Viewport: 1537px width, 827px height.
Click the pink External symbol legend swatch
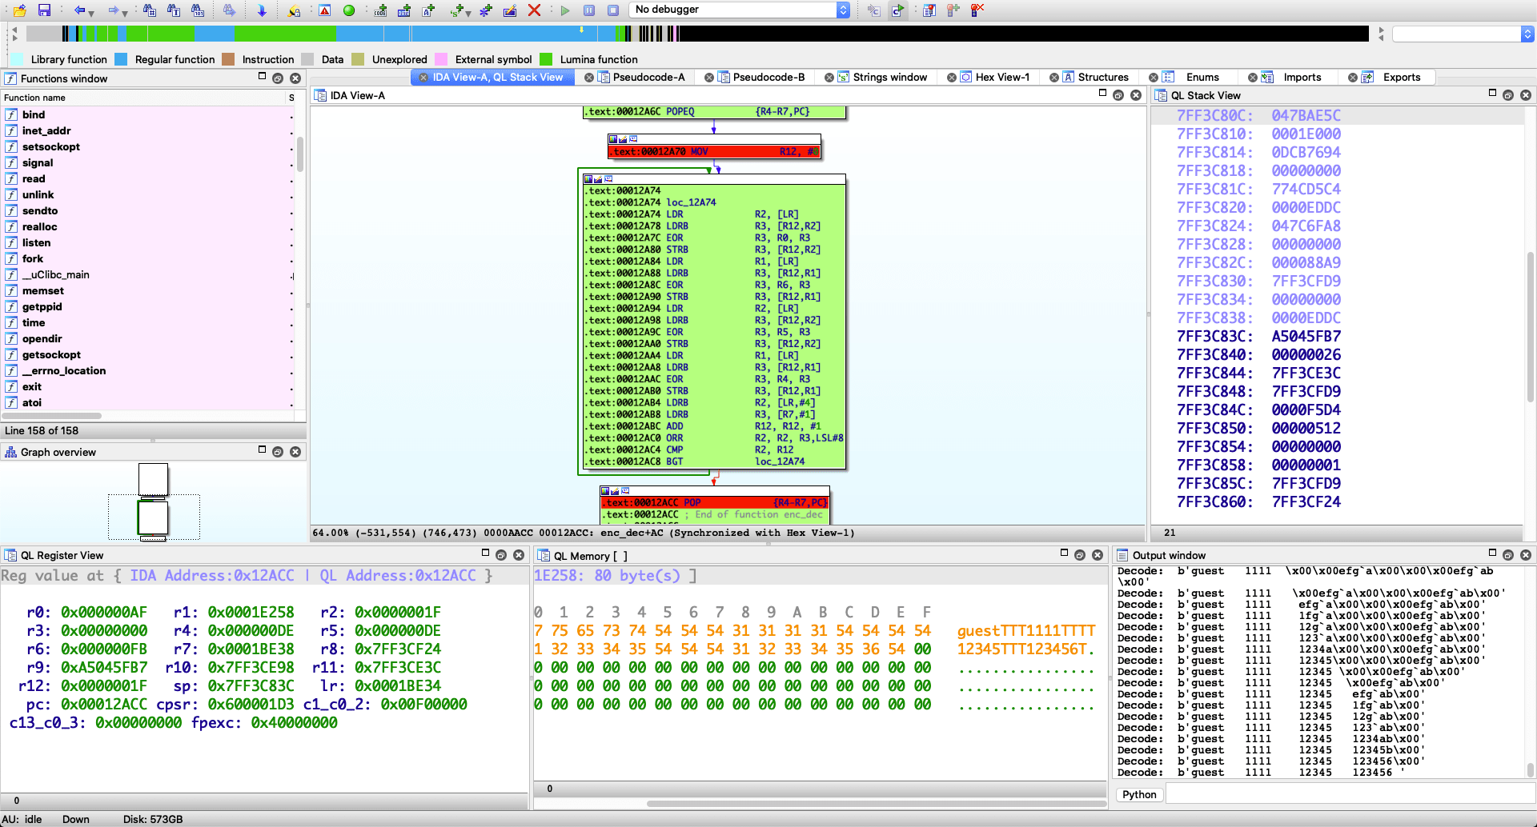pyautogui.click(x=441, y=59)
